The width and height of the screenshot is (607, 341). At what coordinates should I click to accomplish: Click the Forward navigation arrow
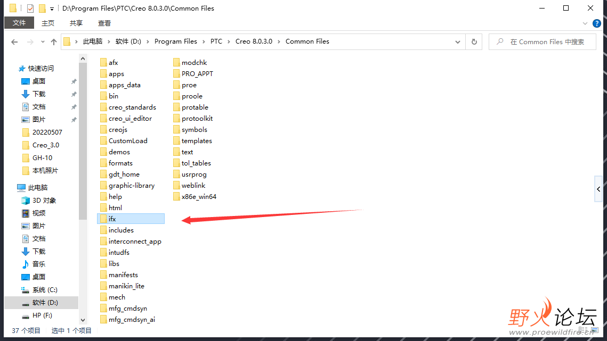tap(30, 41)
